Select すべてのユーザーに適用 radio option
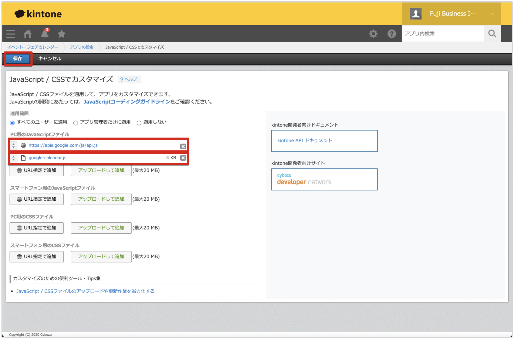The width and height of the screenshot is (514, 339). (12, 123)
